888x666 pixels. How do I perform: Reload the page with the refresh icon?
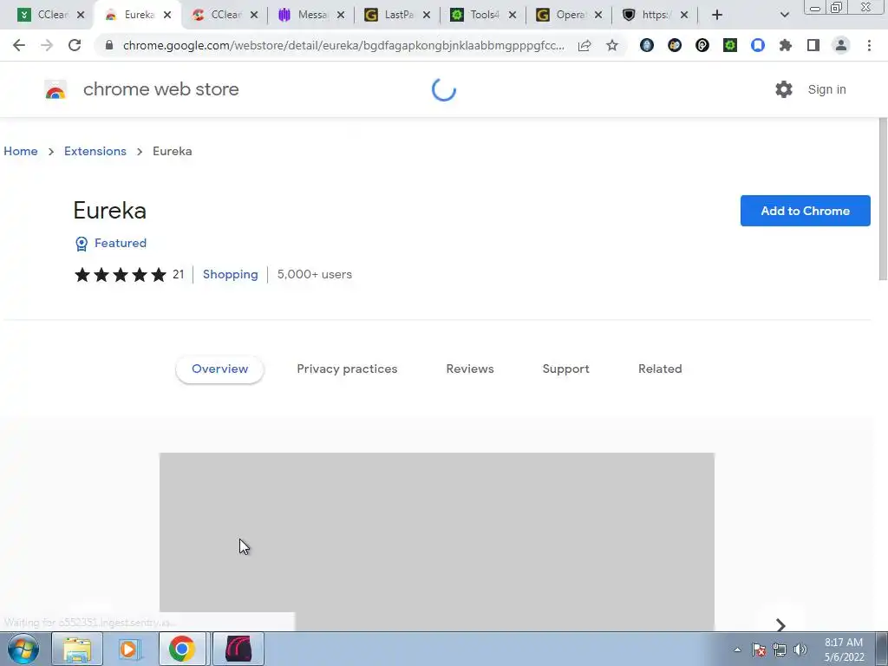75,45
